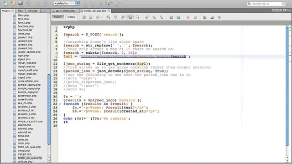This screenshot has height=164, width=292.
Task: Click the editor vertical scrollbar thumb
Action: pos(287,87)
